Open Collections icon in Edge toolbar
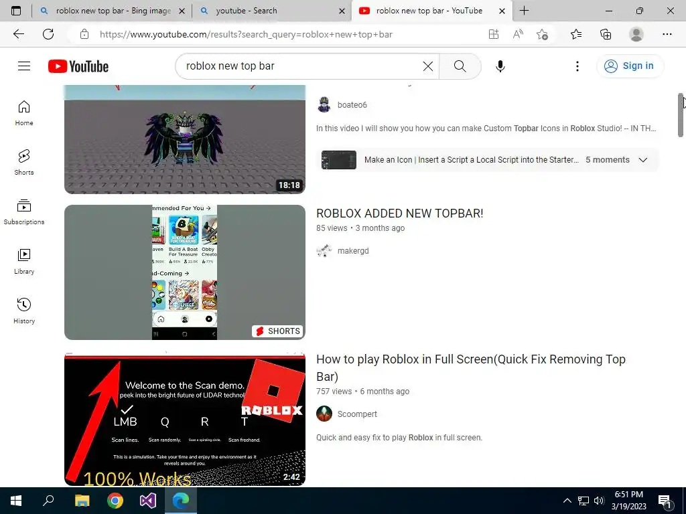This screenshot has height=514, width=686. click(606, 34)
